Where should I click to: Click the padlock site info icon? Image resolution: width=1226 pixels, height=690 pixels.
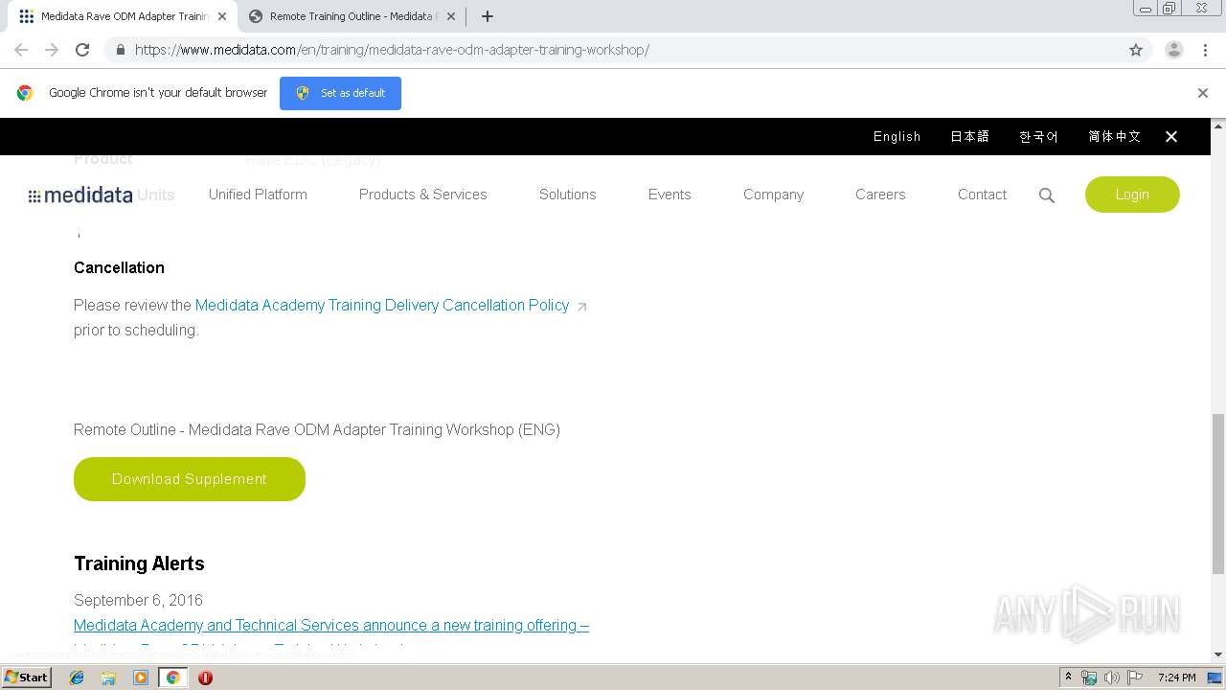click(120, 50)
